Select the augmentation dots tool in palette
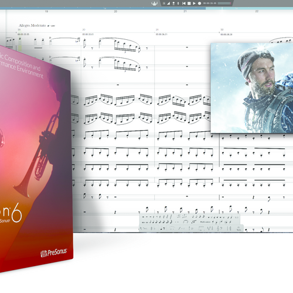Viewport: 293px width, 293px height. coord(177,222)
